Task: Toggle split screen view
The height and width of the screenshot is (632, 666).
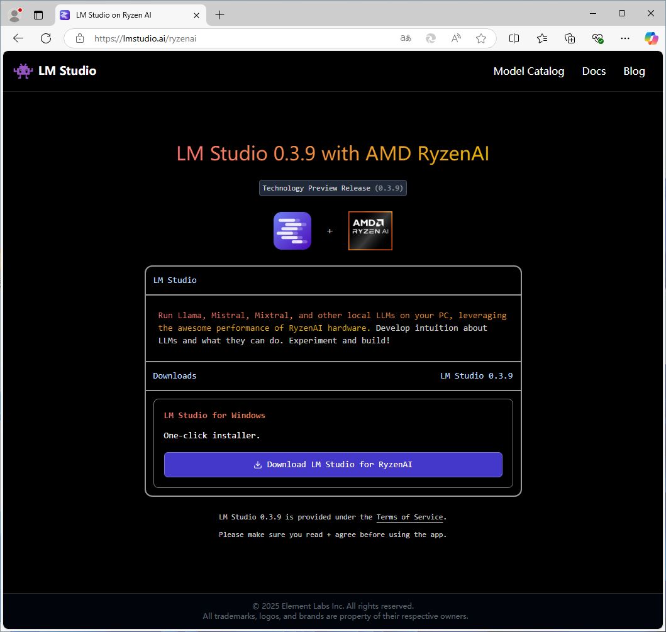Action: tap(514, 38)
